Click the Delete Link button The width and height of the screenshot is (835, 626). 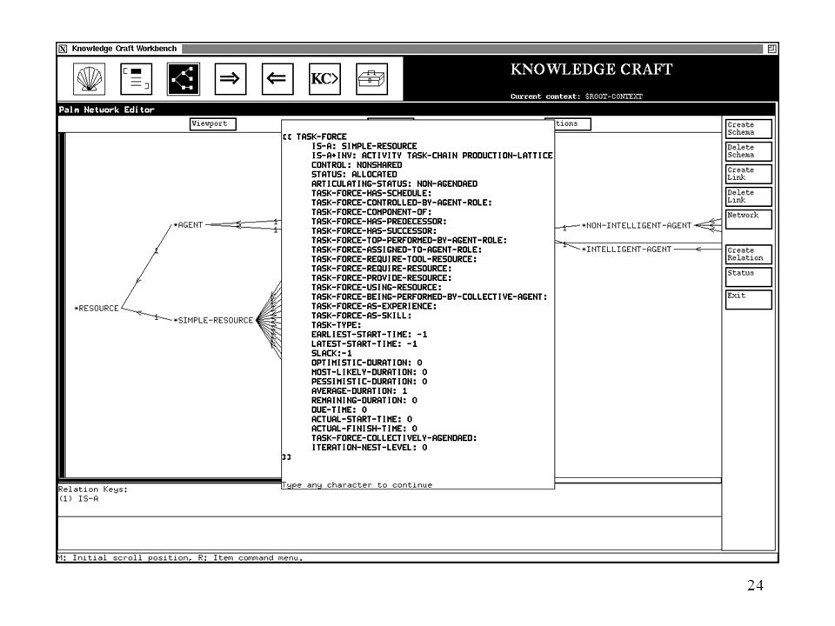[748, 196]
